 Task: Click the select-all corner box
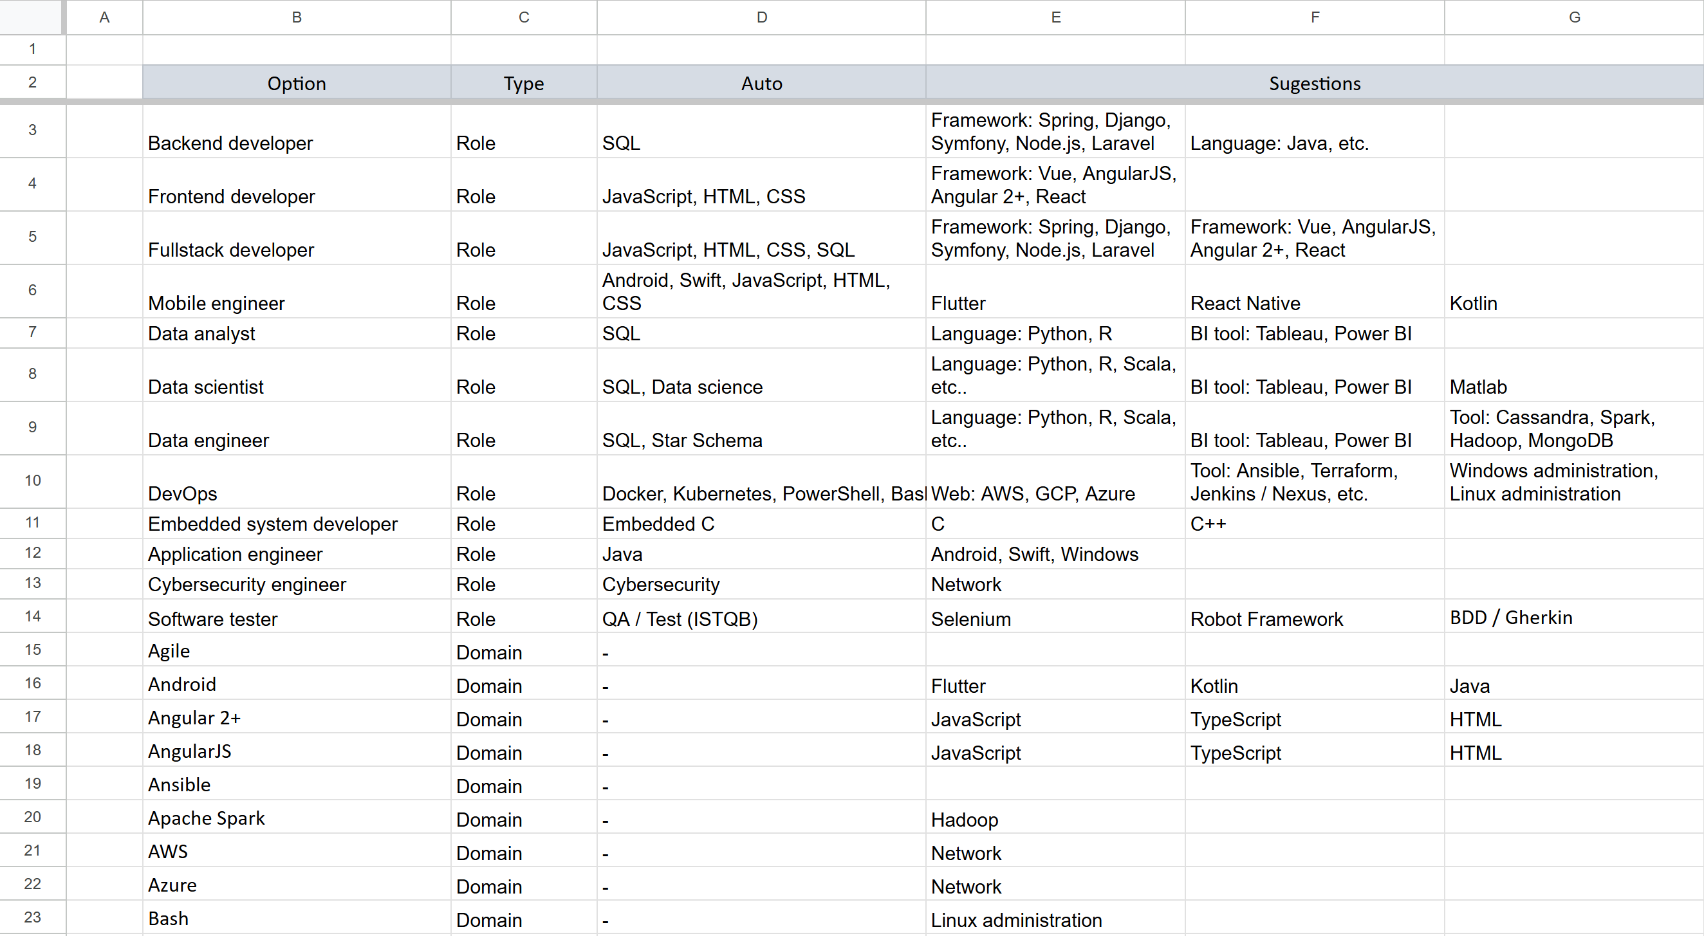[x=31, y=17]
